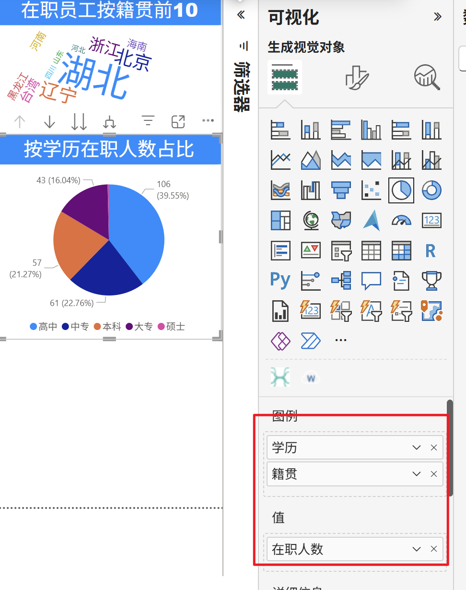Select the treemap visual icon
The width and height of the screenshot is (466, 590).
tap(280, 220)
